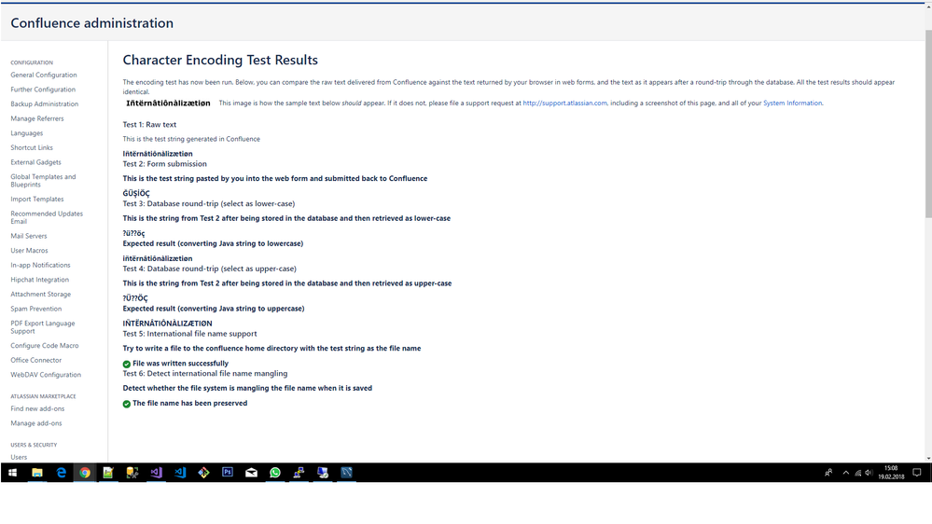Open Languages settings
Viewport: 932px width, 524px height.
pos(27,133)
